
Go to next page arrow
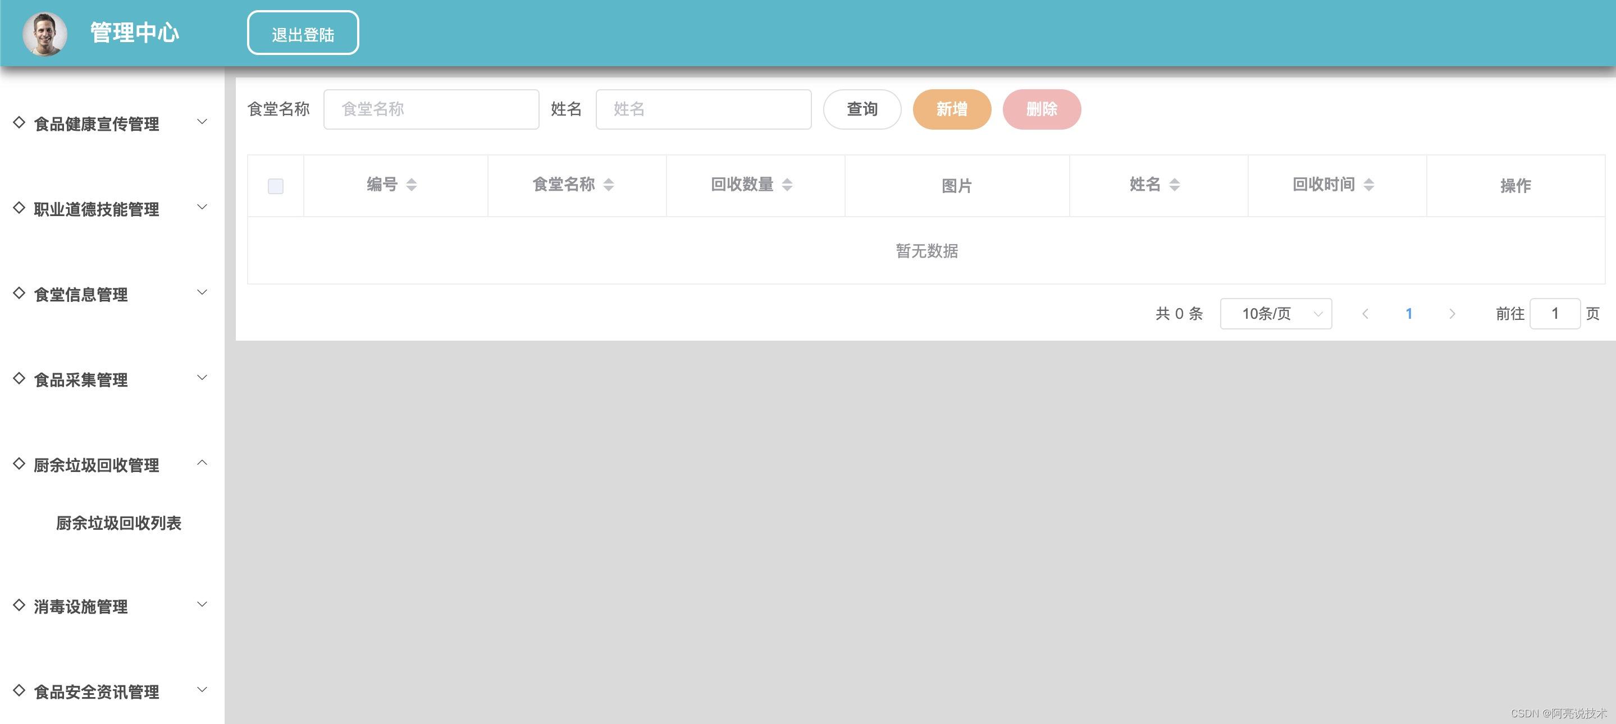1451,313
